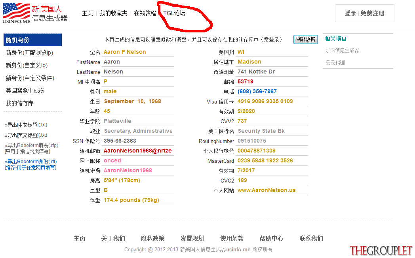Open the footer 关于我们 link
The height and width of the screenshot is (258, 415).
pyautogui.click(x=113, y=239)
